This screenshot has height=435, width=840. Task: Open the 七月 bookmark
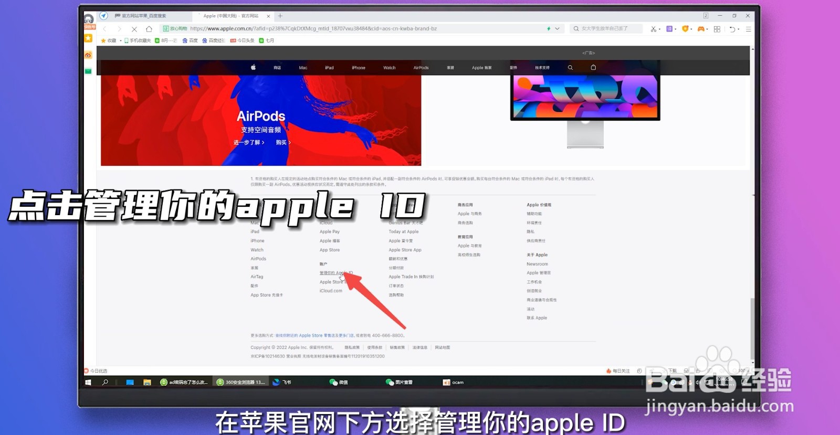pos(267,40)
